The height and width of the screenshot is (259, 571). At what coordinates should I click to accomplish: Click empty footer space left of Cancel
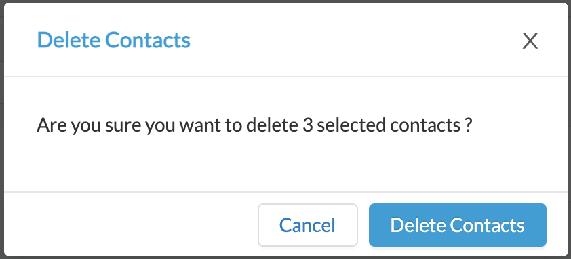pyautogui.click(x=131, y=225)
